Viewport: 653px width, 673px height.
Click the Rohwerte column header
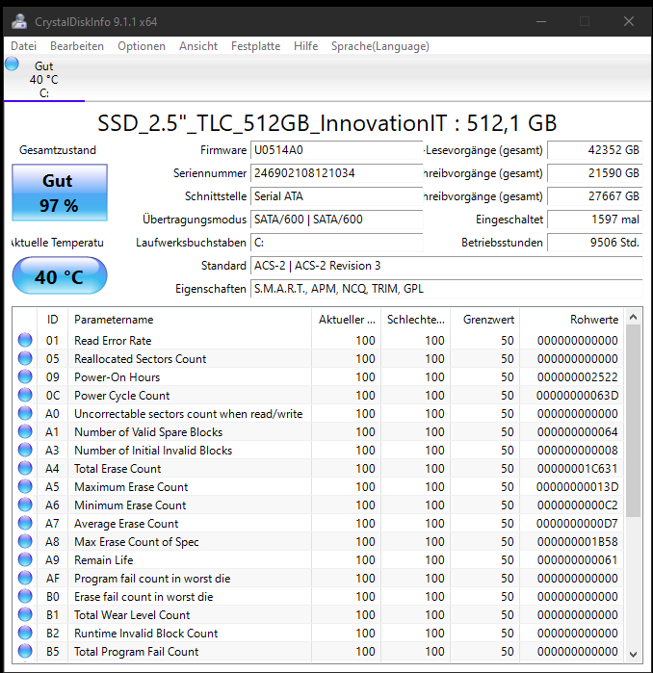[572, 320]
